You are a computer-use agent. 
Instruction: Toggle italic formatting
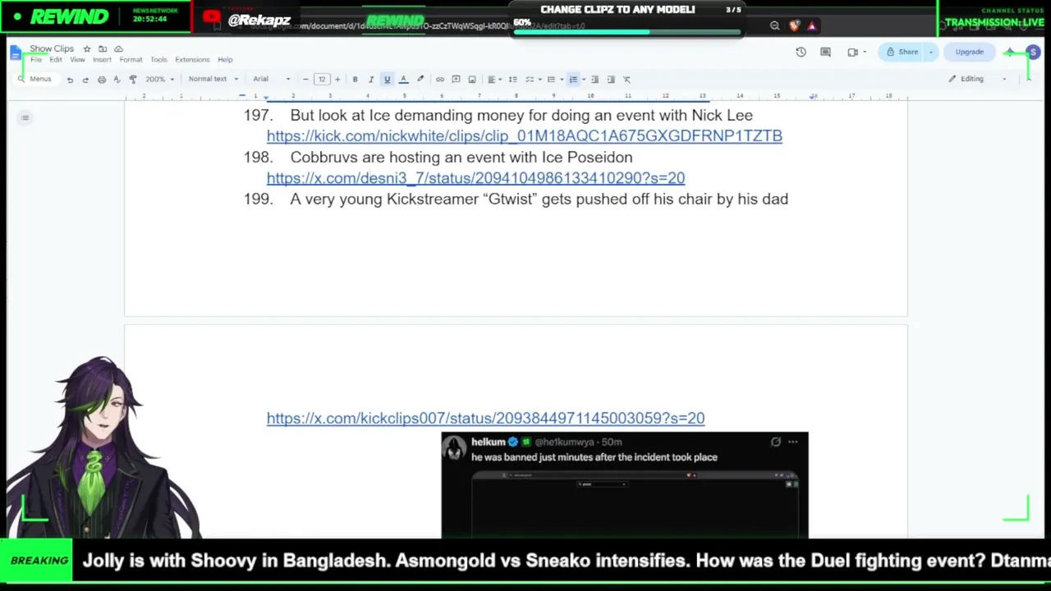(371, 80)
